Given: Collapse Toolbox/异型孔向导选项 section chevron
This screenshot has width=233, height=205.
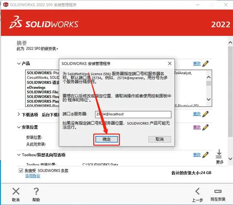Looking at the screenshot, I should point(19,155).
